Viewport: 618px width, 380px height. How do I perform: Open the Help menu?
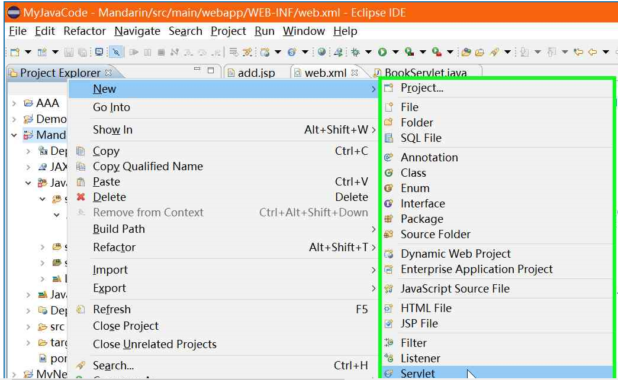point(345,31)
